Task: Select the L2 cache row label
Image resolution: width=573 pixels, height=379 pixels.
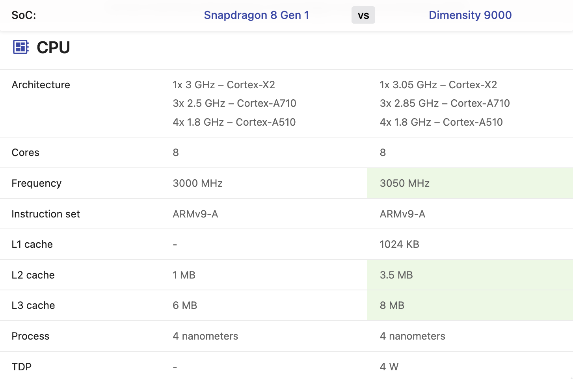Action: (33, 275)
